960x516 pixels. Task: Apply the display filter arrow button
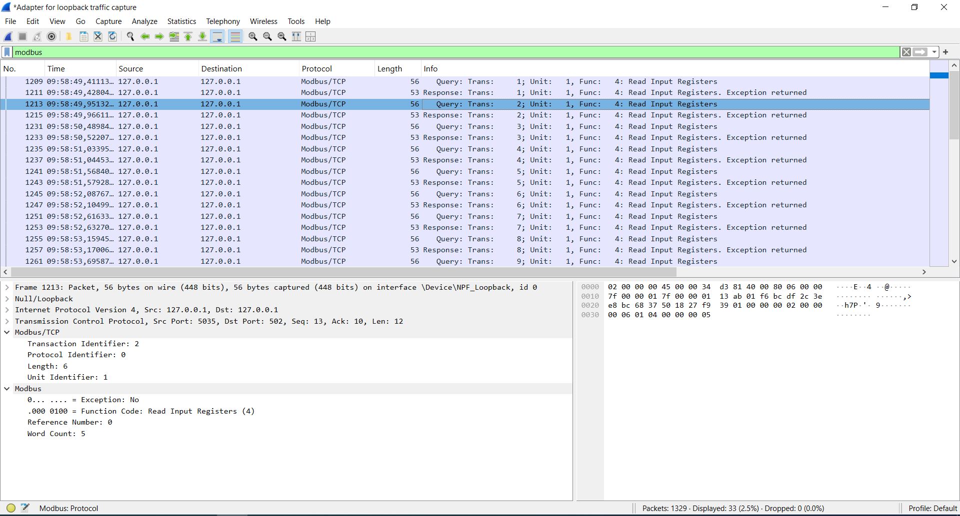920,52
